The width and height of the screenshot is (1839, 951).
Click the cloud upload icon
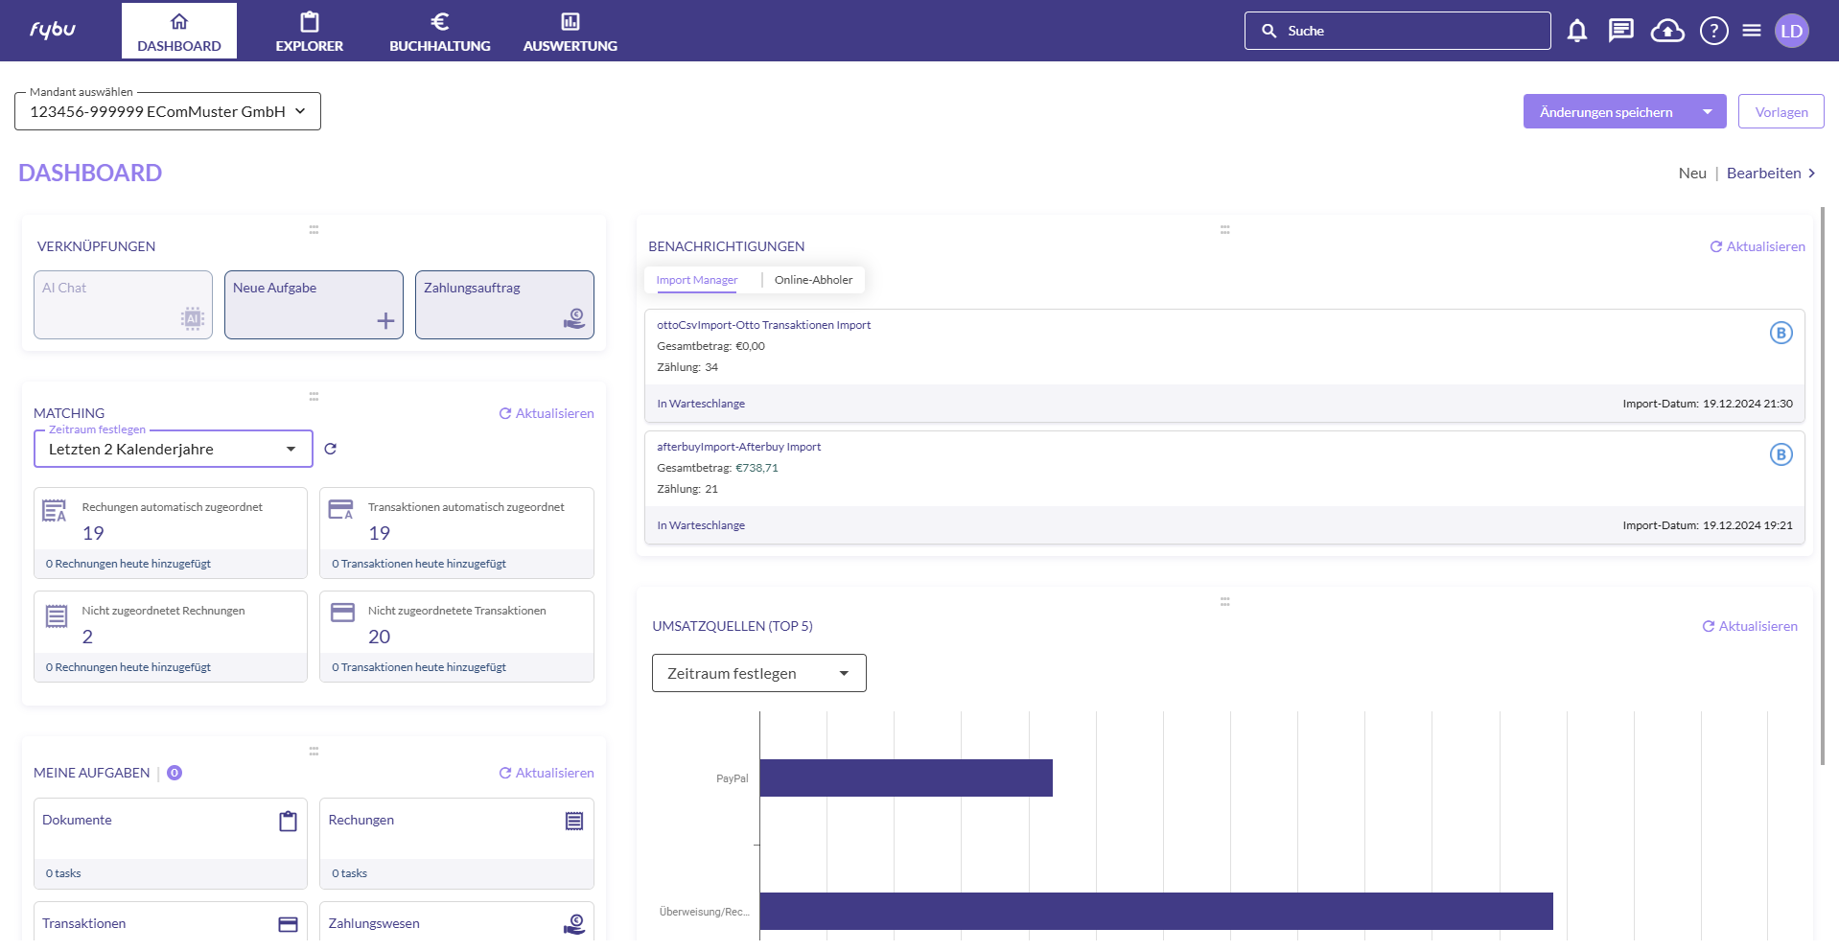tap(1667, 31)
